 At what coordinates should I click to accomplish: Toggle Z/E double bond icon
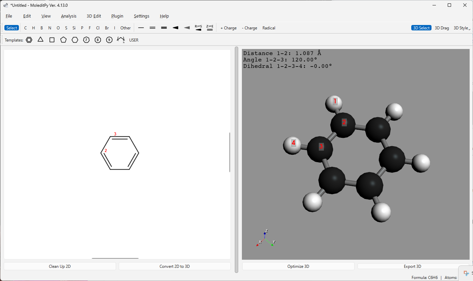[210, 28]
